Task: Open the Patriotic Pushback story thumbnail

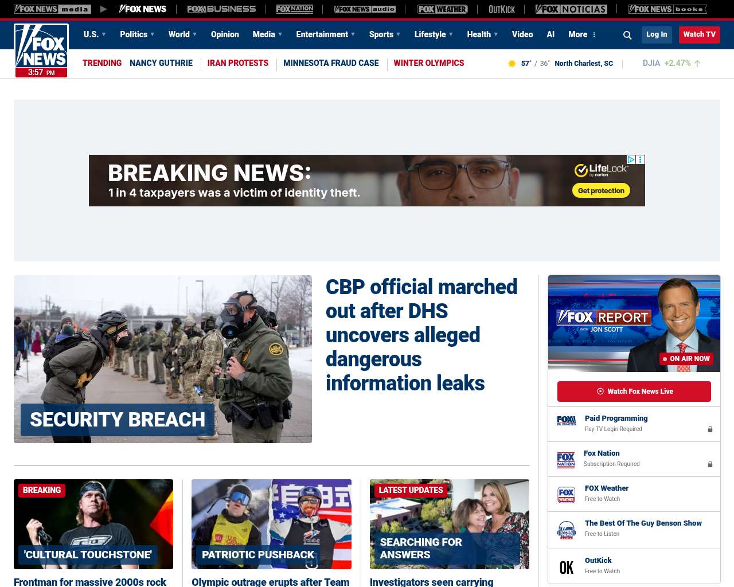Action: 271,524
